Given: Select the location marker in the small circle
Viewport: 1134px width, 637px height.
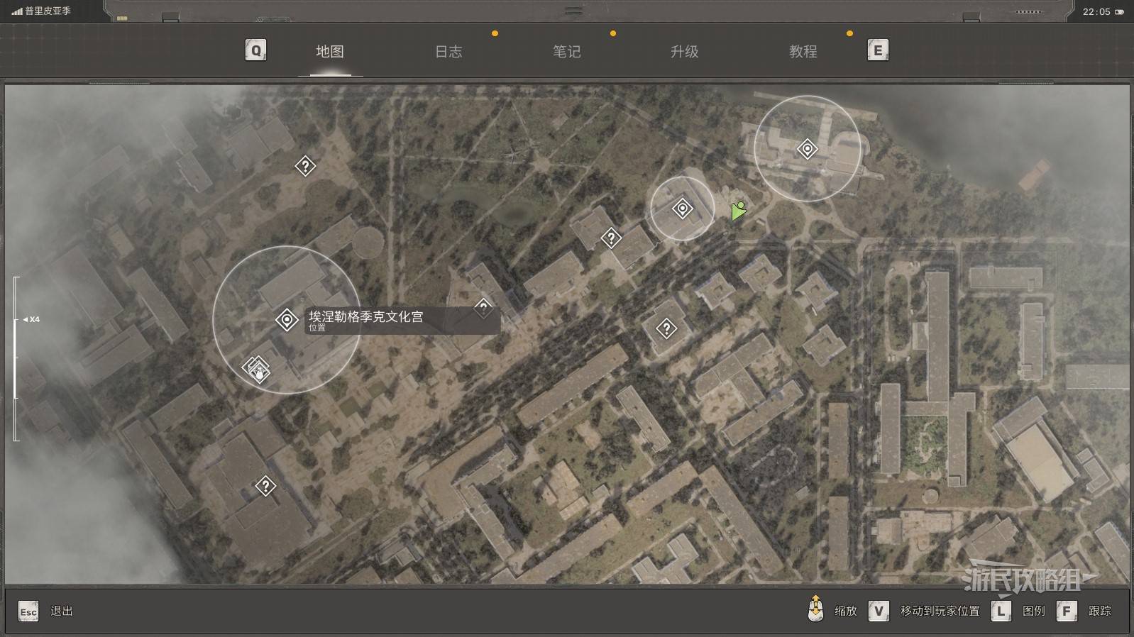Looking at the screenshot, I should point(683,209).
